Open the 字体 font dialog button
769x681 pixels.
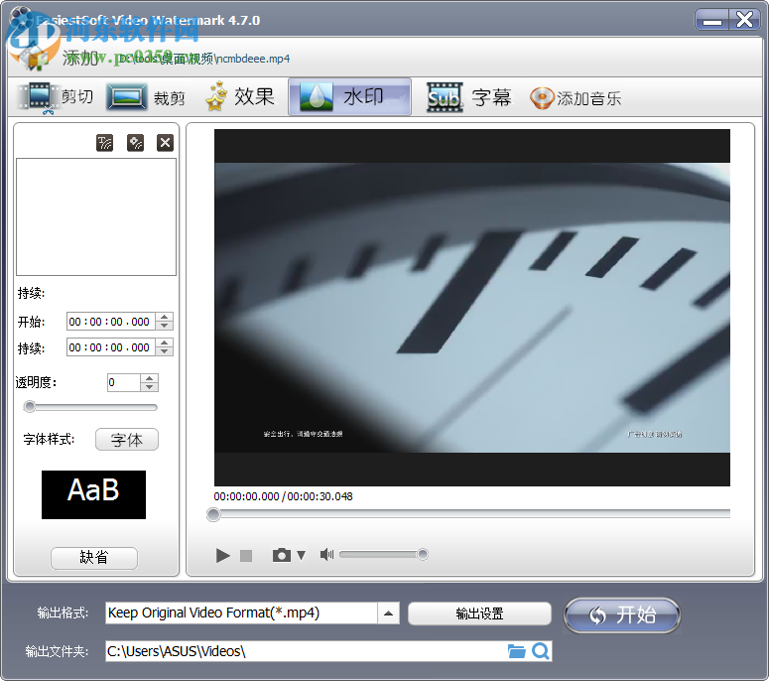coord(127,440)
